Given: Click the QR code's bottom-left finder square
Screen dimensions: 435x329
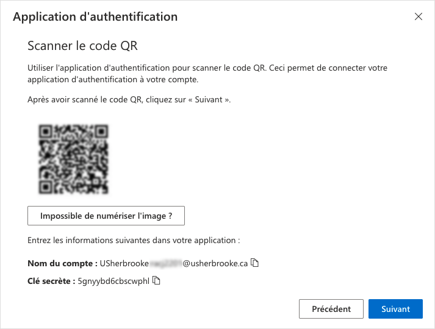Looking at the screenshot, I should (x=46, y=187).
